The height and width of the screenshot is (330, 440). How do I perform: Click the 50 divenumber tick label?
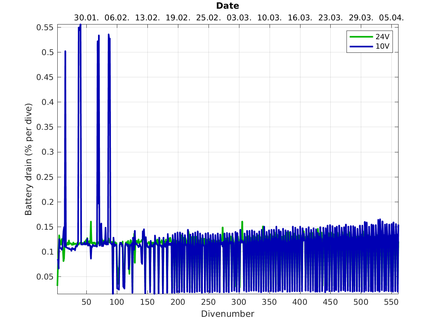[x=86, y=302]
